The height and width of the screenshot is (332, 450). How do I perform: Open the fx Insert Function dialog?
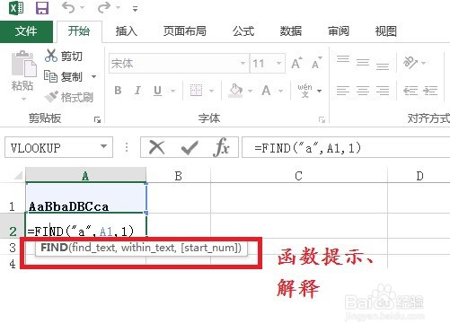click(x=222, y=147)
